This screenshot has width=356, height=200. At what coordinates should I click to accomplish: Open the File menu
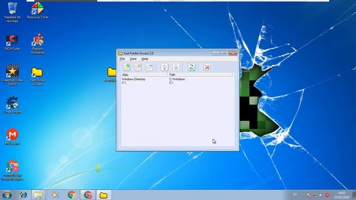[x=122, y=59]
